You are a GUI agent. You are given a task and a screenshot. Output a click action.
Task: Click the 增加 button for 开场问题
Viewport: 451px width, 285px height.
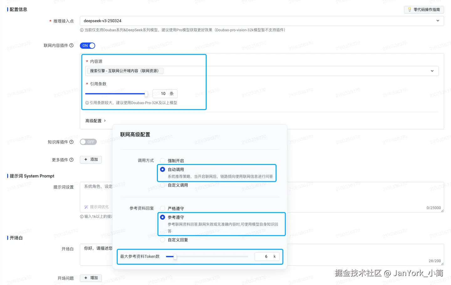[x=91, y=278]
